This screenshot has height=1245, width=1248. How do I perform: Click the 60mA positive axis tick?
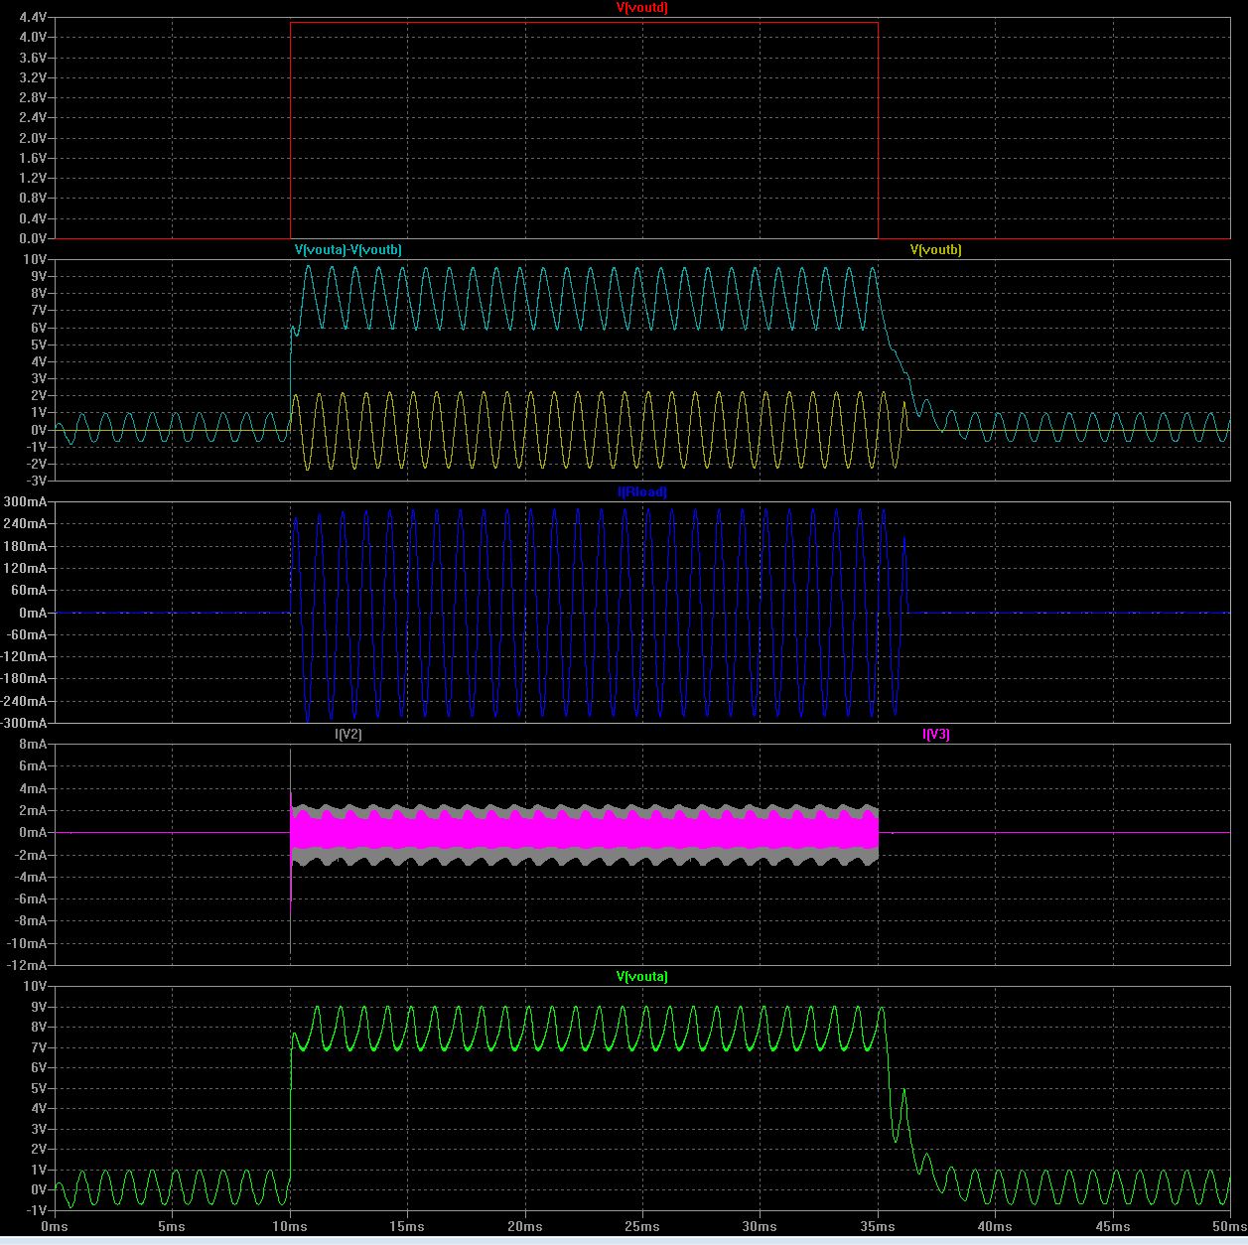29,591
